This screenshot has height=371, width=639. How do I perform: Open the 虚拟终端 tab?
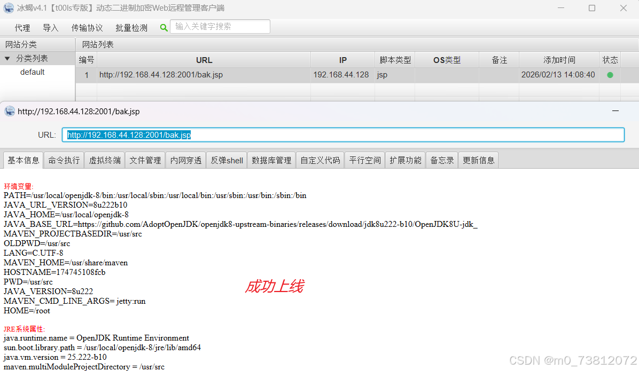[x=105, y=160]
